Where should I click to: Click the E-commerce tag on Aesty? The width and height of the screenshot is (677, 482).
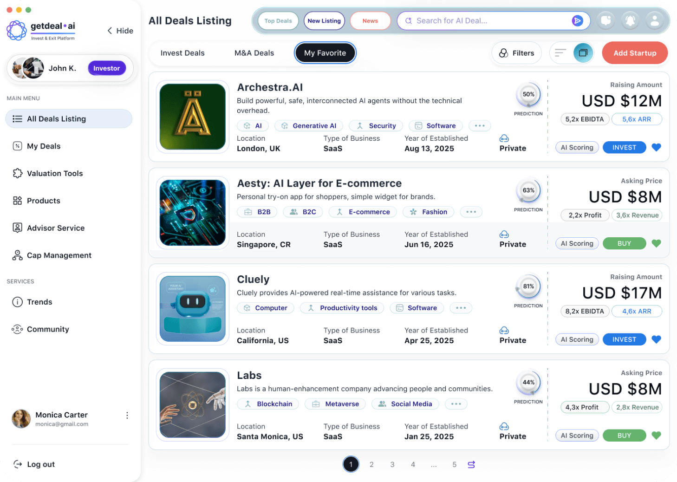[363, 212]
